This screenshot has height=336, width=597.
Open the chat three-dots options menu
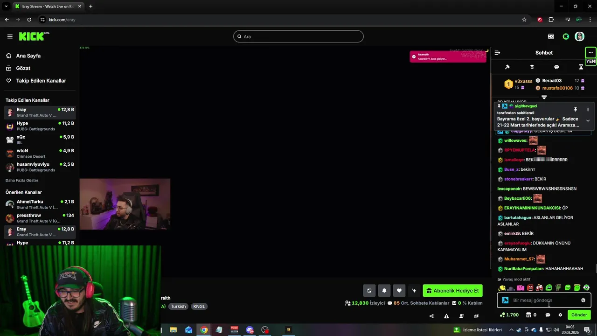[590, 52]
